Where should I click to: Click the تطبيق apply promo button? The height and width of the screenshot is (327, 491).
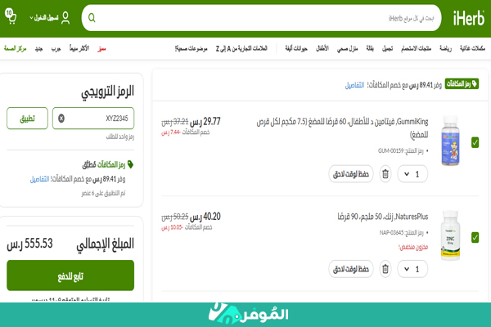[27, 119]
